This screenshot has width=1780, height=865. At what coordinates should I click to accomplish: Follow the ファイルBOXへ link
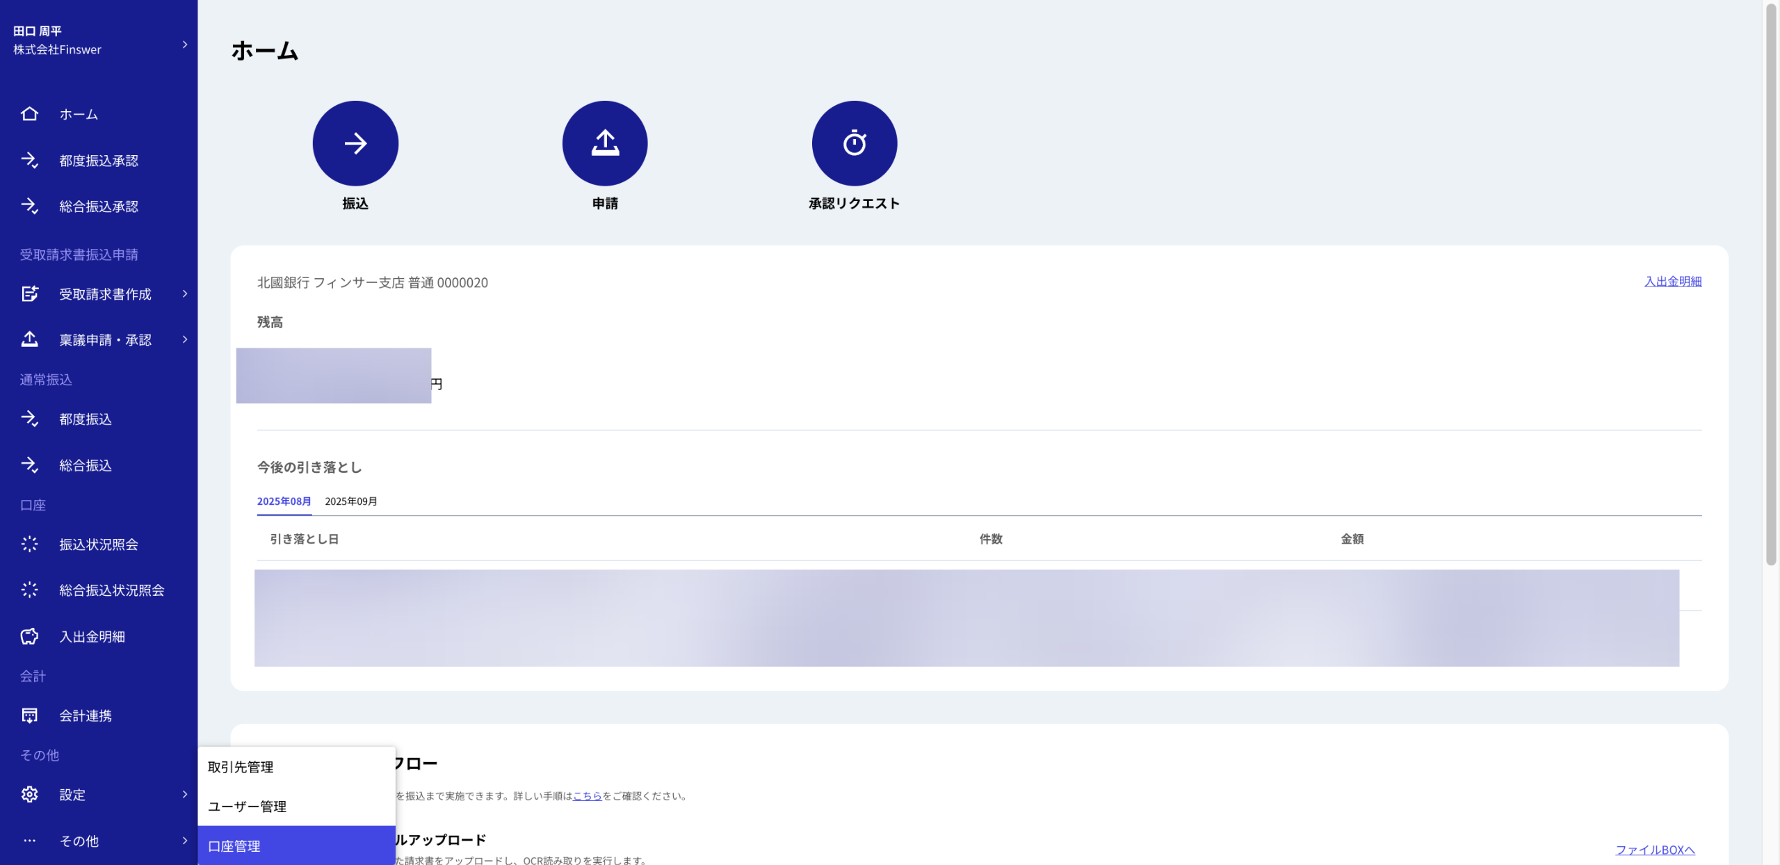pyautogui.click(x=1654, y=850)
